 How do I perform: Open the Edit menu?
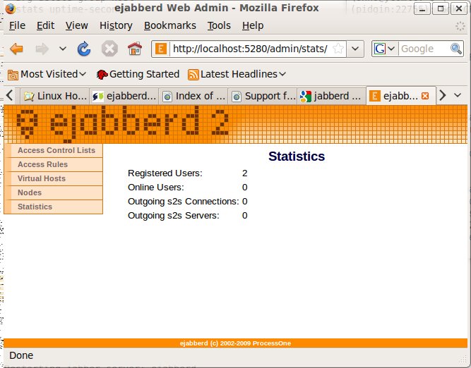45,26
